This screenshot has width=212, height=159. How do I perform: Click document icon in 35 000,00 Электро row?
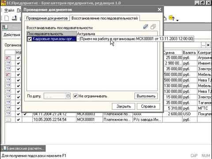pos(8,69)
